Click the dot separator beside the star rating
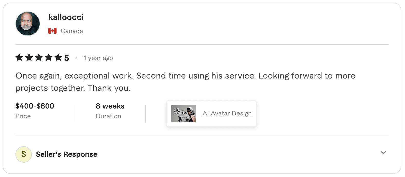The image size is (405, 177). pos(76,58)
